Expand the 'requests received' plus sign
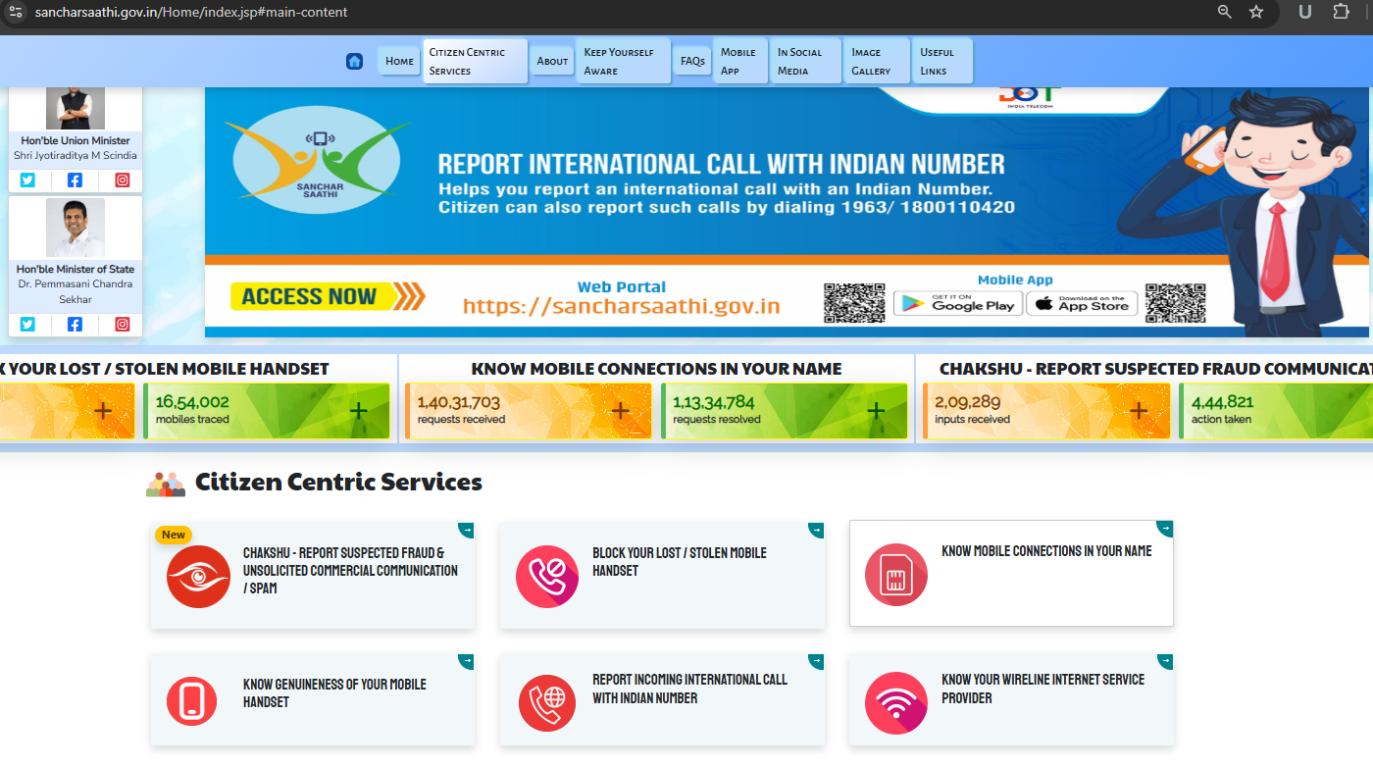 (x=620, y=410)
